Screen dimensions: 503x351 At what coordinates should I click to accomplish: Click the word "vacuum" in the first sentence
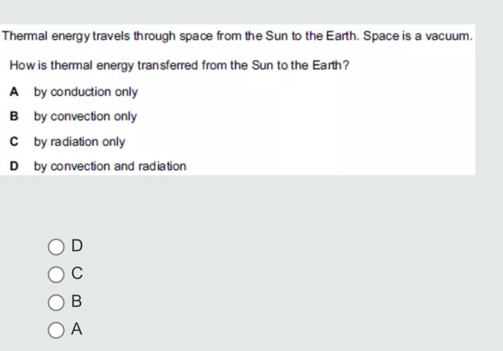point(450,36)
